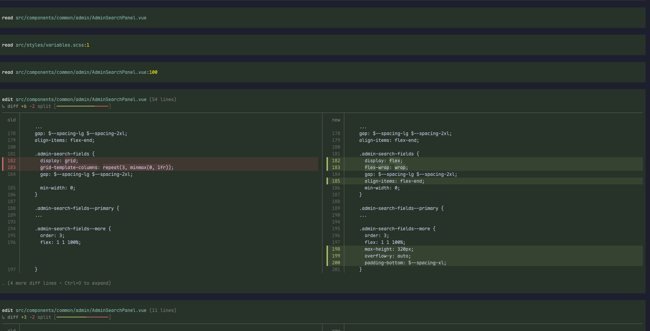The image size is (650, 331).
Task: Click the "old" pane header of the first diff
Action: [12, 120]
